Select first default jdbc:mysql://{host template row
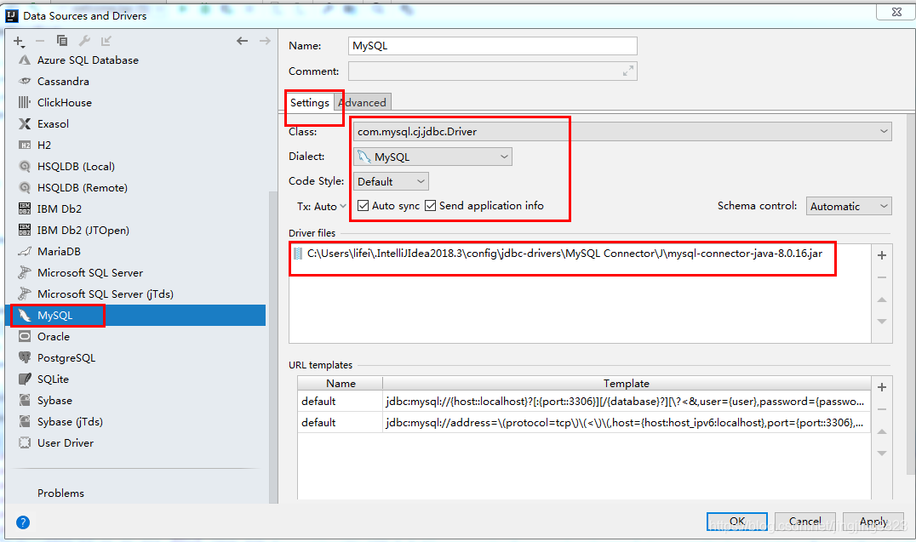The height and width of the screenshot is (542, 916). click(x=584, y=402)
